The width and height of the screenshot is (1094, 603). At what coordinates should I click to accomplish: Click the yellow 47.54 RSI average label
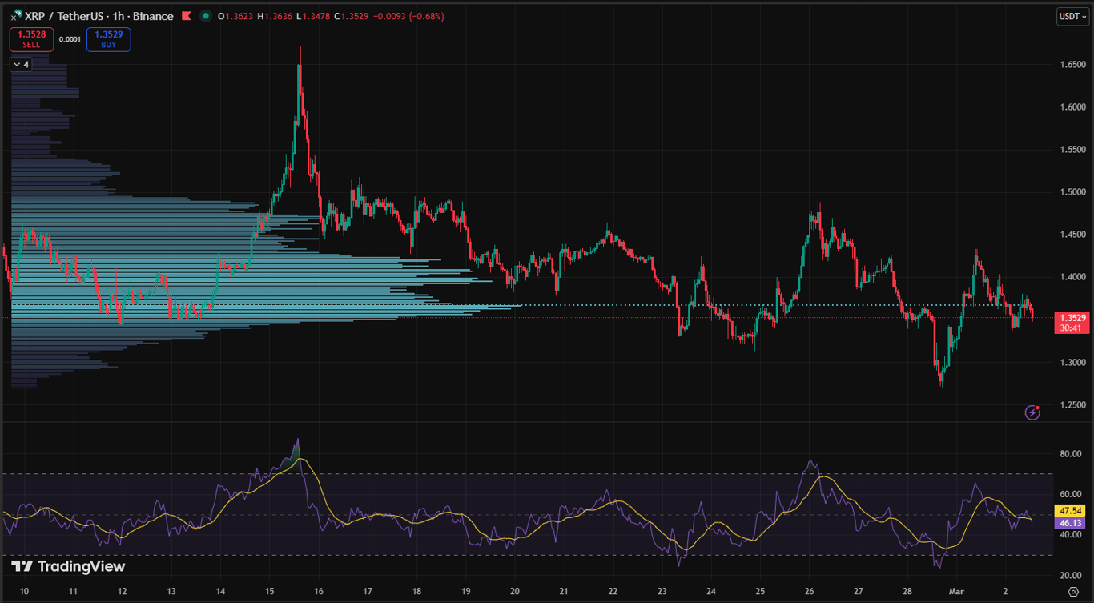click(1072, 511)
